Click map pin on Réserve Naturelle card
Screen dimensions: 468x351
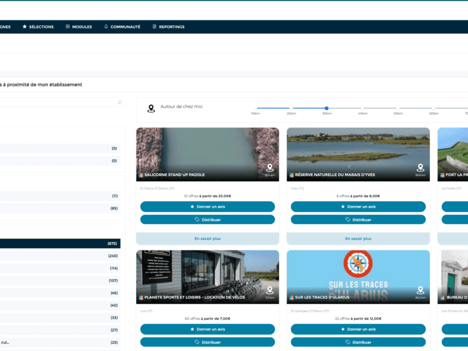click(x=420, y=168)
